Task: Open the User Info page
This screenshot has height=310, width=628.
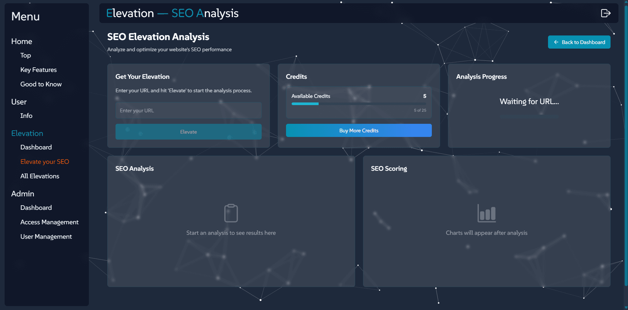Action: coord(26,116)
